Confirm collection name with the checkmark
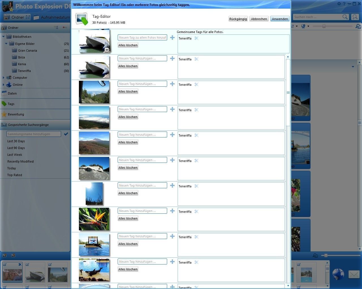 [66, 134]
